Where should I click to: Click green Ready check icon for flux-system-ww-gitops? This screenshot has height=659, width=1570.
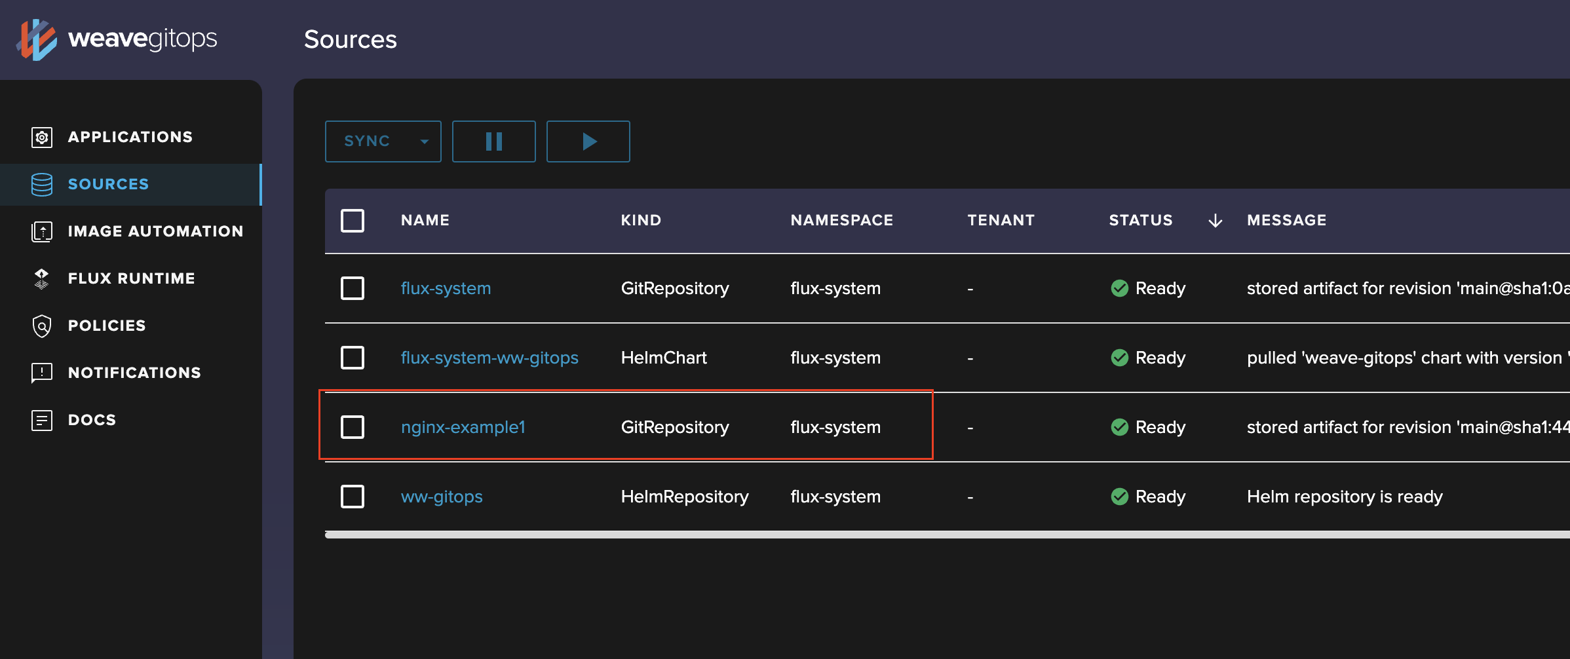[1120, 358]
